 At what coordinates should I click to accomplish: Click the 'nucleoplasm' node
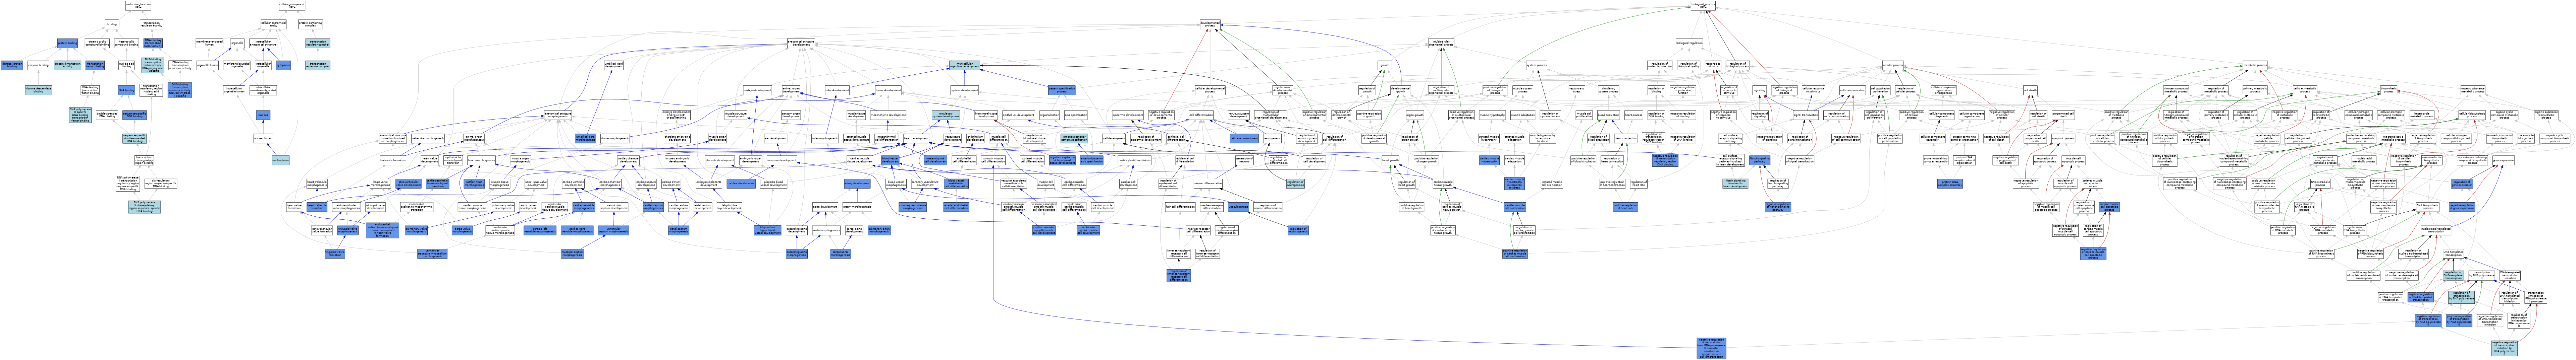[281, 160]
